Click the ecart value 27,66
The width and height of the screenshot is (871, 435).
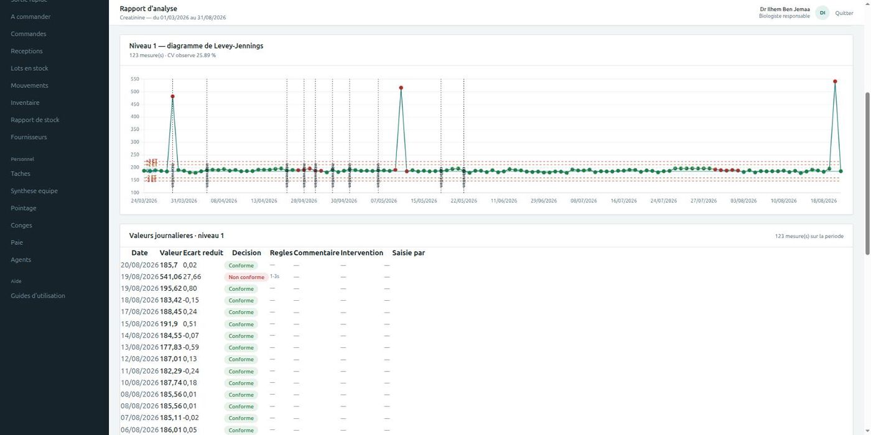192,277
